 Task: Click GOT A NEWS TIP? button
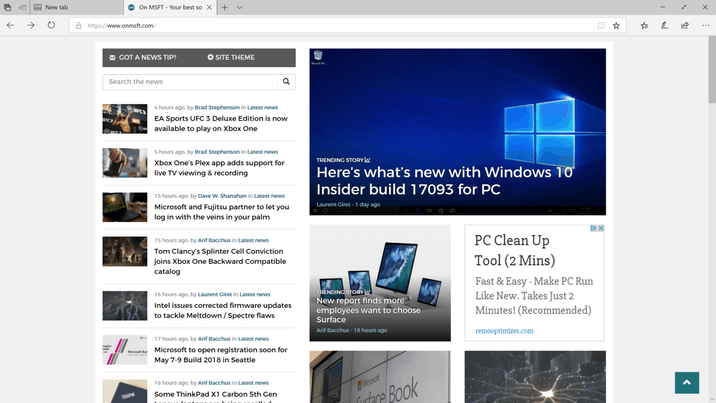(143, 58)
